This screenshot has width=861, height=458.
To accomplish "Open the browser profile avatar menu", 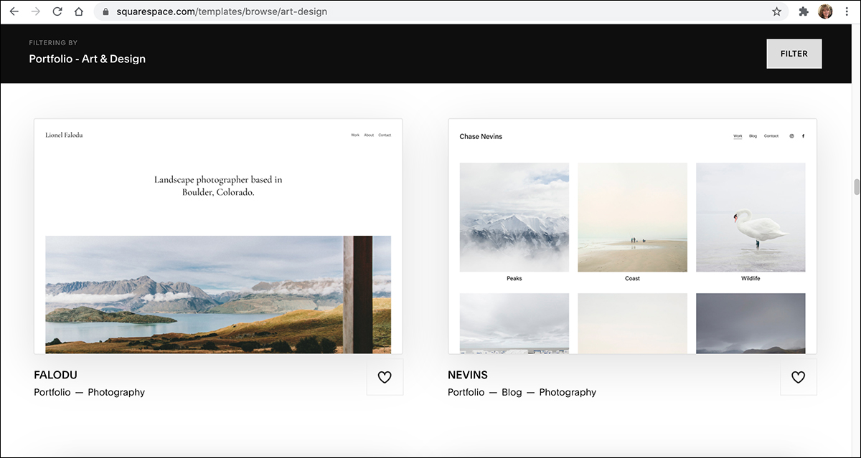I will pyautogui.click(x=825, y=11).
